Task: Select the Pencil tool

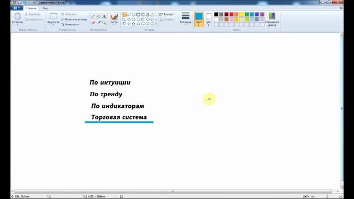Action: point(93,16)
